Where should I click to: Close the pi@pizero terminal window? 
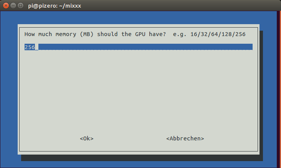(x=6, y=6)
